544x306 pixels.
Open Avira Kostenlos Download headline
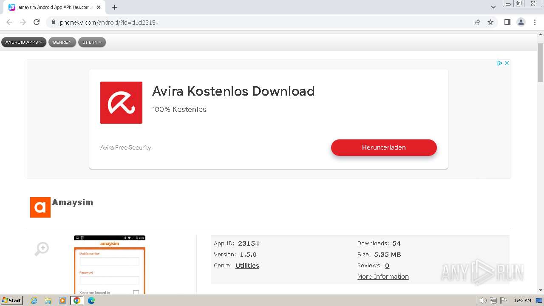(x=233, y=91)
